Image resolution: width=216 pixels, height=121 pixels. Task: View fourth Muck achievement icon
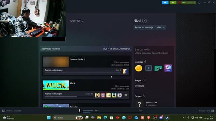click(114, 95)
